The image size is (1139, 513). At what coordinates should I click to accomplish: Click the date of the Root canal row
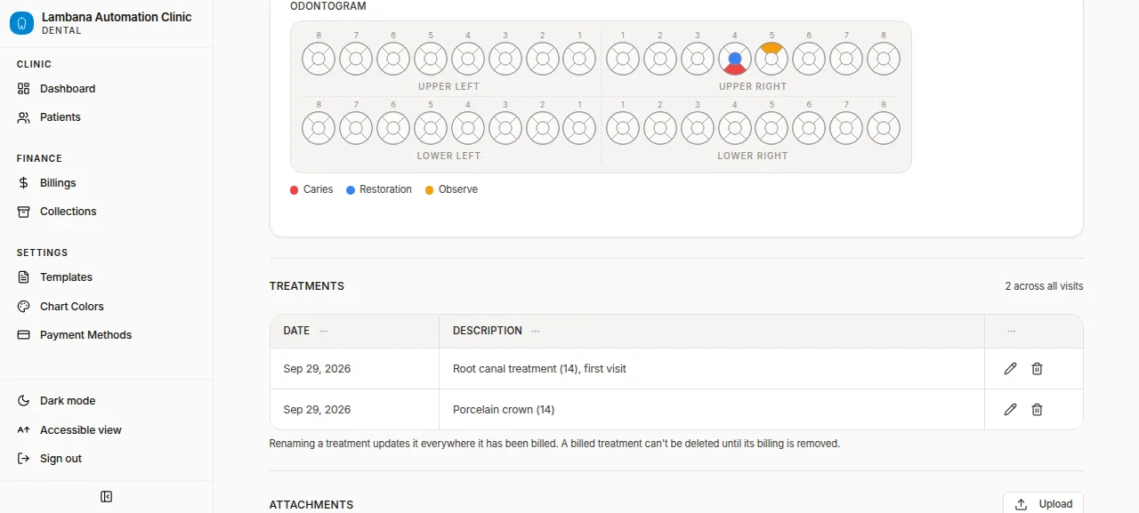click(317, 369)
